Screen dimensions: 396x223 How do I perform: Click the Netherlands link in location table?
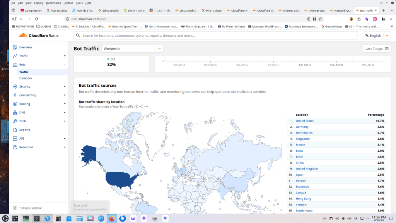304,133
